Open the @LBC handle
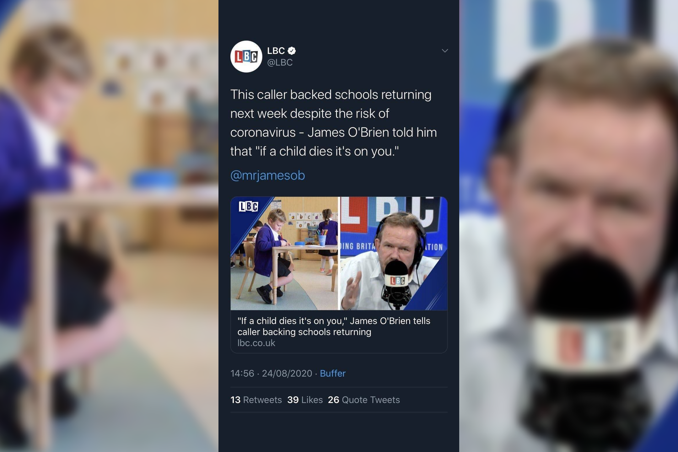Viewport: 678px width, 452px height. click(x=280, y=62)
